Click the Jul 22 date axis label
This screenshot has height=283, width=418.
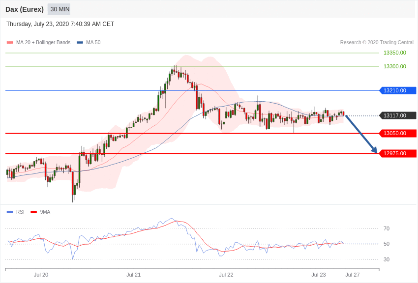(226, 275)
